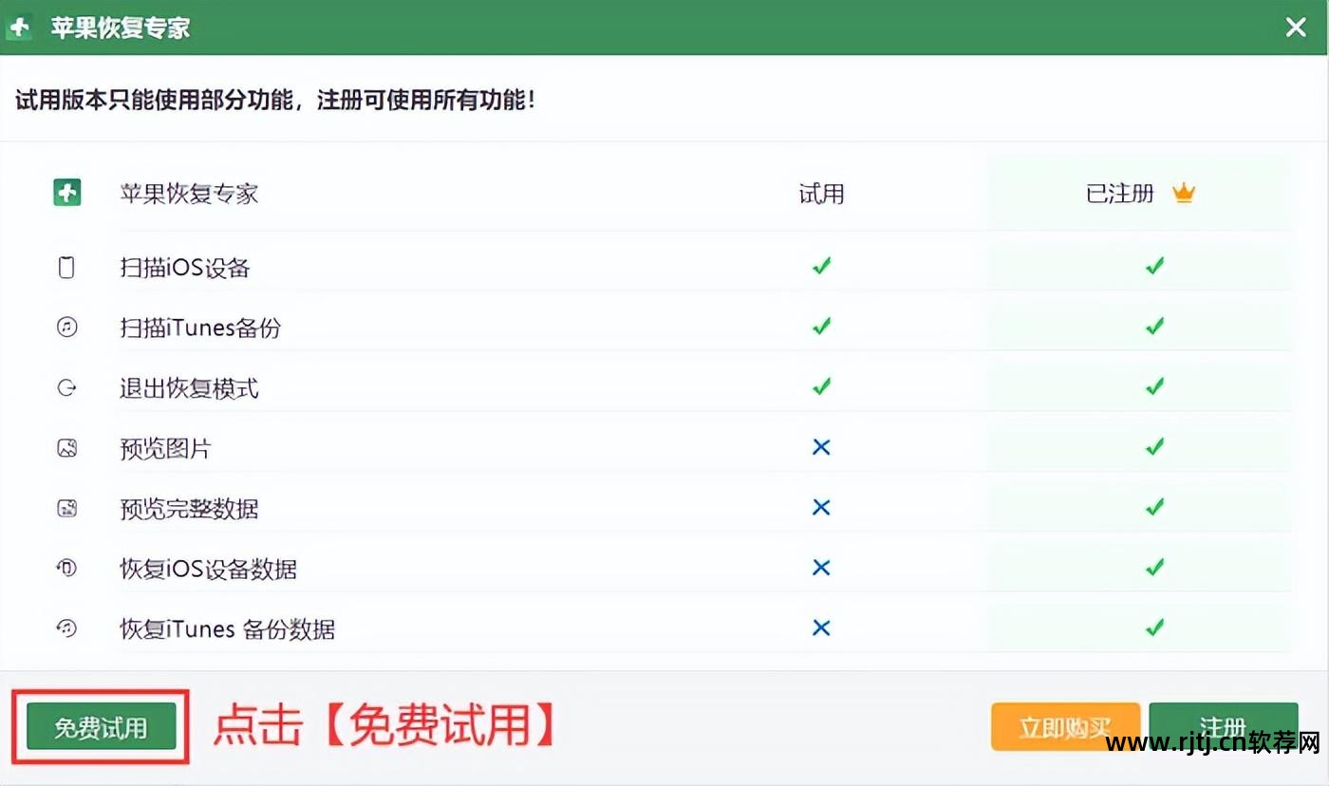Click the phone icon for 扫描iOS设备

[x=66, y=268]
